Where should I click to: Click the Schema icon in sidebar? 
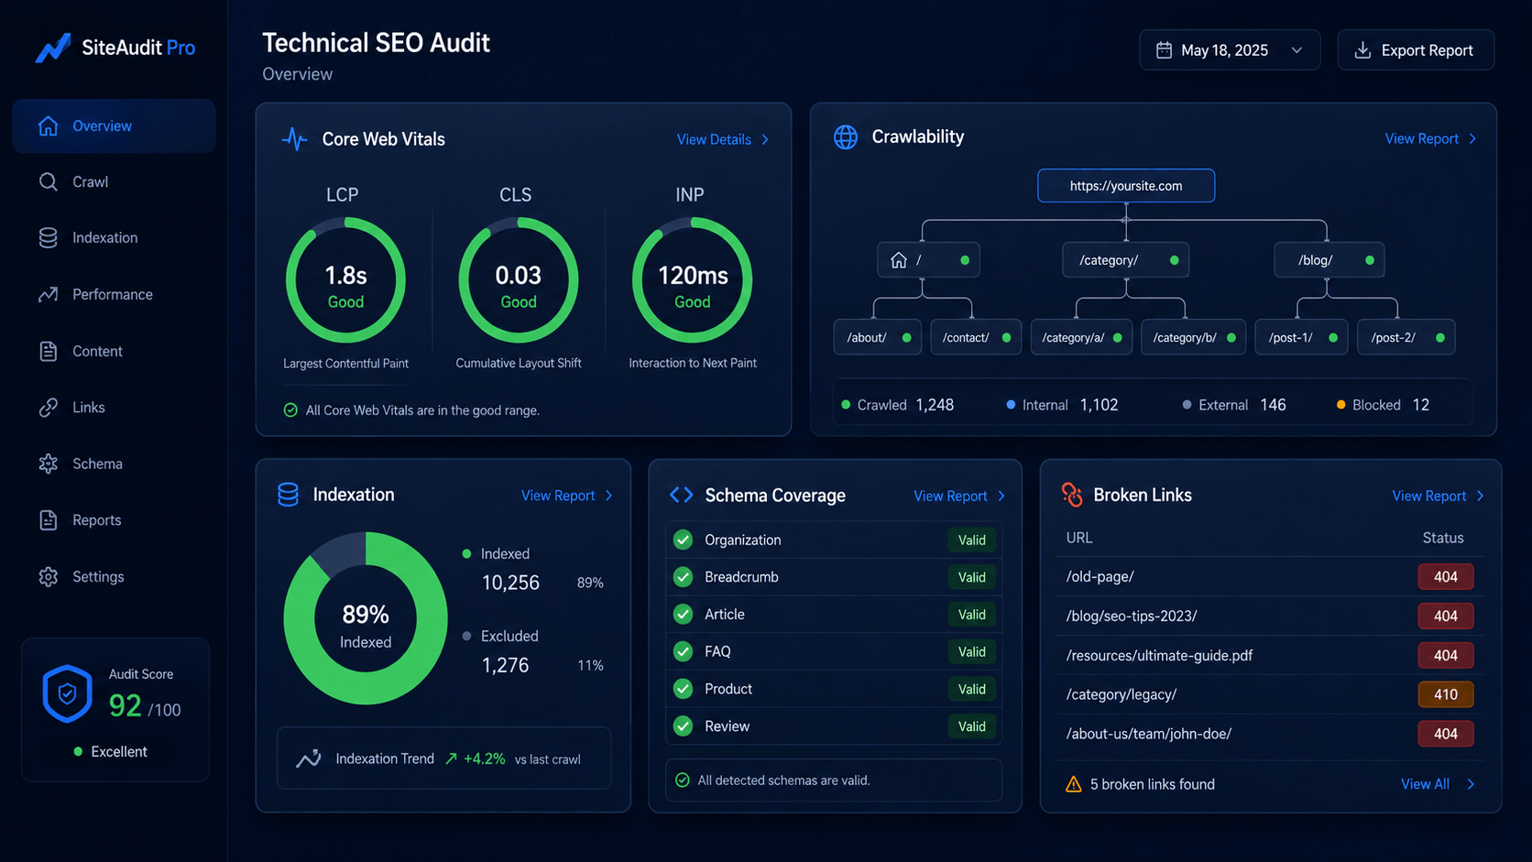pyautogui.click(x=49, y=464)
